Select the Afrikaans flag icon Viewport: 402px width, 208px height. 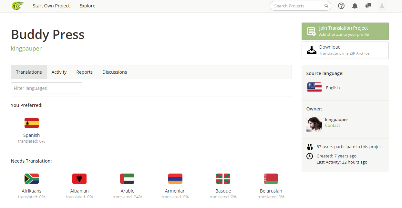tap(32, 179)
